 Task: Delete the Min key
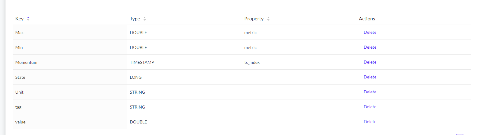[x=370, y=47]
